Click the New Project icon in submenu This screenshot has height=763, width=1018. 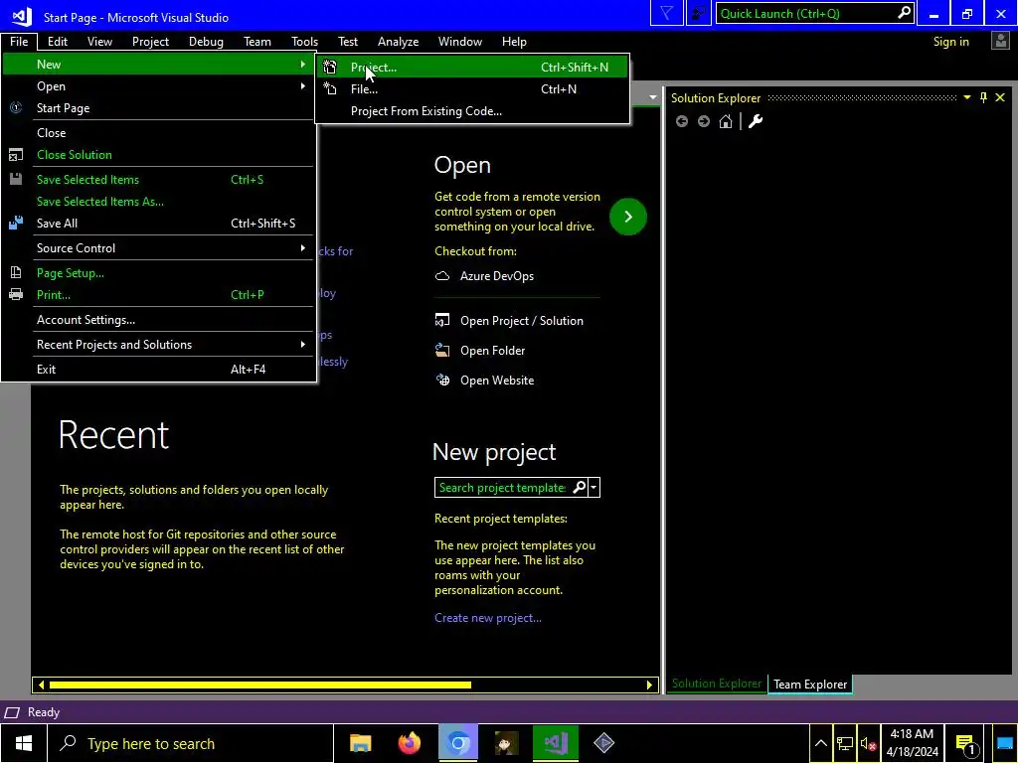pyautogui.click(x=330, y=67)
